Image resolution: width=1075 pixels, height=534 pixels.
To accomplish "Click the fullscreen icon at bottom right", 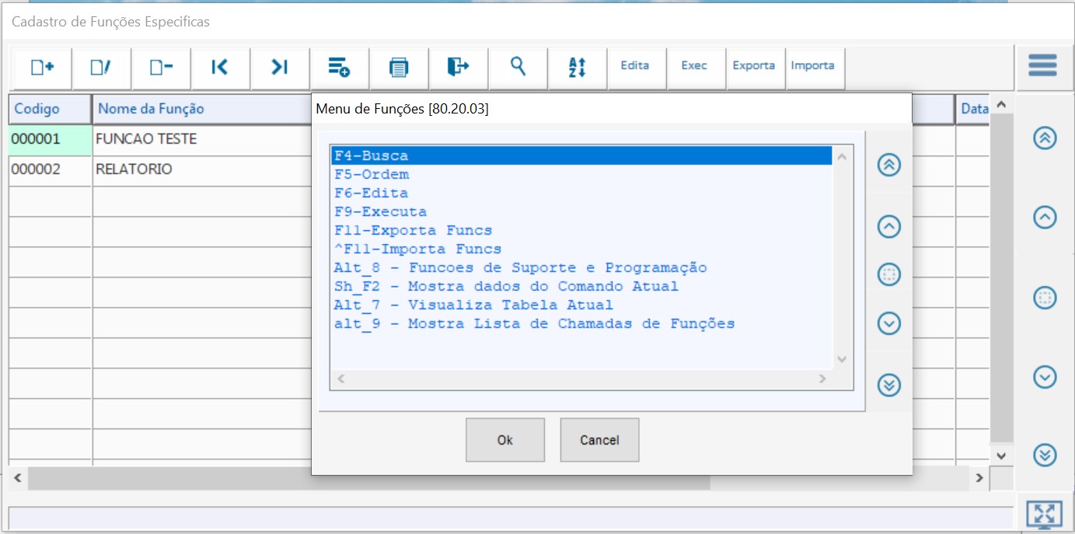I will (1044, 514).
